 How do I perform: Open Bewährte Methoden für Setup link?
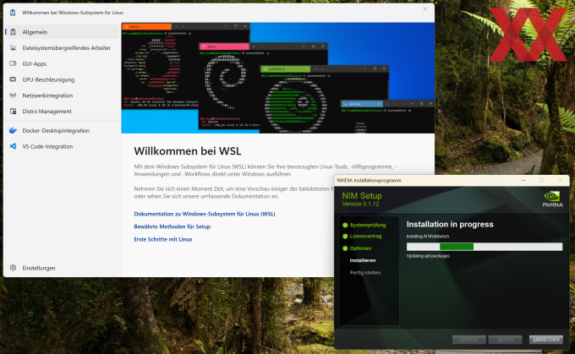(172, 226)
